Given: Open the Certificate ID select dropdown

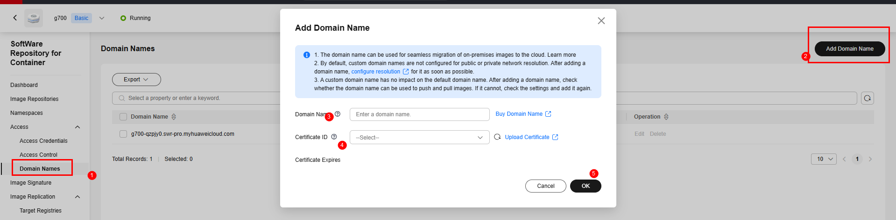Looking at the screenshot, I should (419, 137).
